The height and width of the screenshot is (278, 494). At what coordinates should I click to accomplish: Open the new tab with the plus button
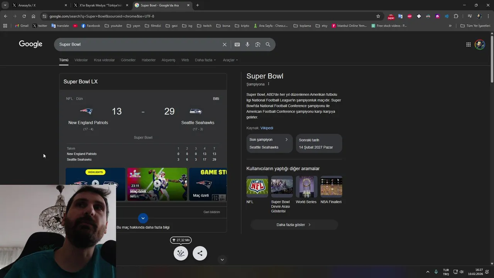tap(198, 5)
